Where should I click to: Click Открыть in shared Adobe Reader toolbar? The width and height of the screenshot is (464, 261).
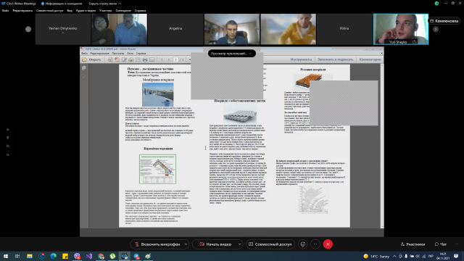point(91,59)
